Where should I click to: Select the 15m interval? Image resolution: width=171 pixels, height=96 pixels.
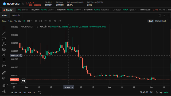click(10, 21)
